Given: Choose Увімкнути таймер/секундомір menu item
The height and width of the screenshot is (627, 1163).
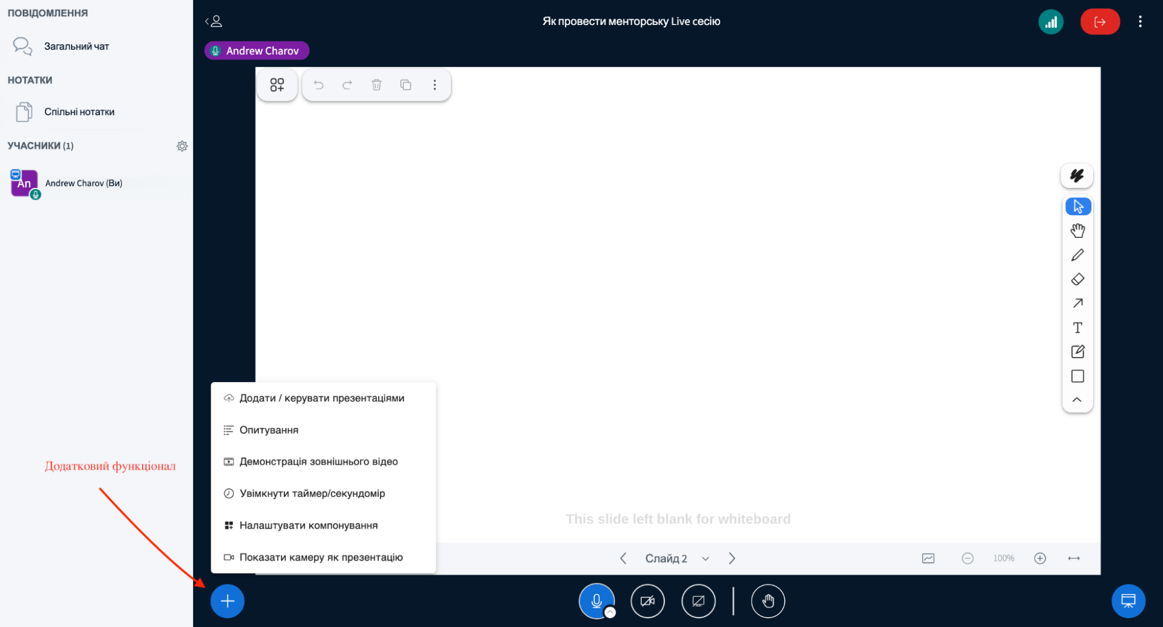Looking at the screenshot, I should click(x=312, y=493).
